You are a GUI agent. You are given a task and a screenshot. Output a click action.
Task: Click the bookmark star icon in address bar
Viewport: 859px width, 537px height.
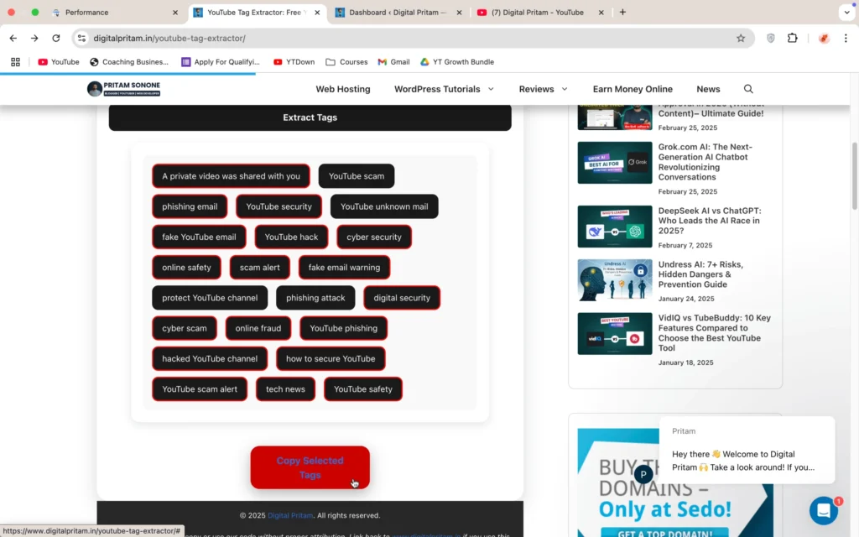[x=741, y=38]
